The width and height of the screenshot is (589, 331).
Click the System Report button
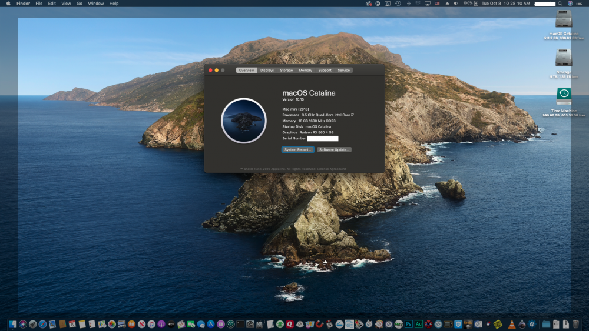(298, 149)
